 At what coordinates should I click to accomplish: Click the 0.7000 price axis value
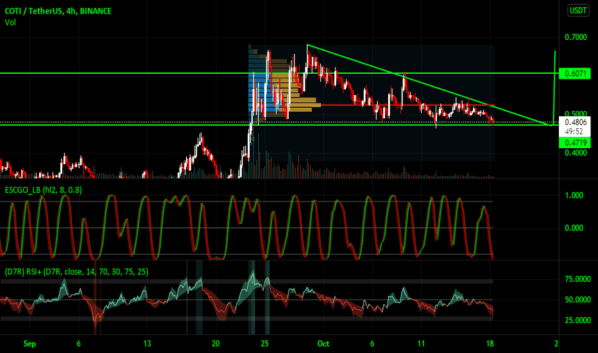pyautogui.click(x=576, y=37)
